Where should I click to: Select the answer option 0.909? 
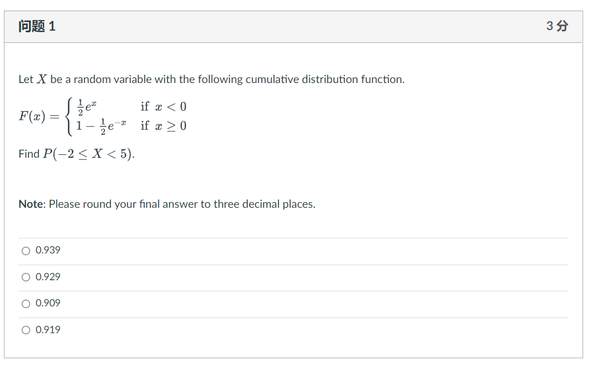[26, 304]
